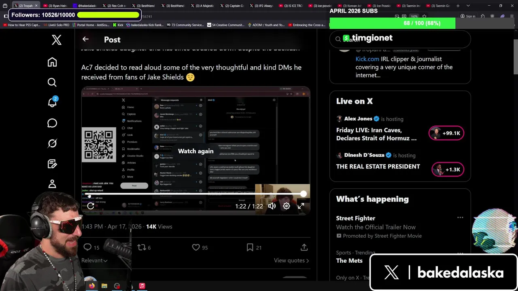Open How to Hear PS5 Capt bookmark

coord(21,25)
